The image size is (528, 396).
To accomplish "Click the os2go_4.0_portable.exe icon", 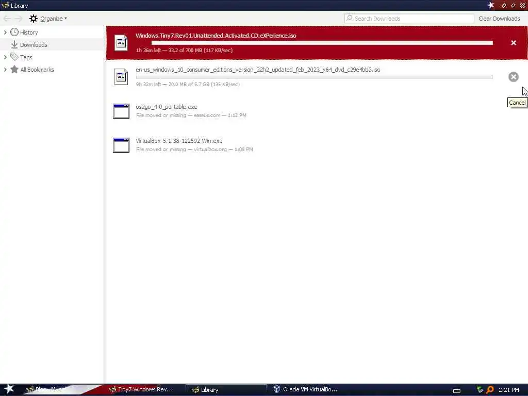I will [x=121, y=111].
